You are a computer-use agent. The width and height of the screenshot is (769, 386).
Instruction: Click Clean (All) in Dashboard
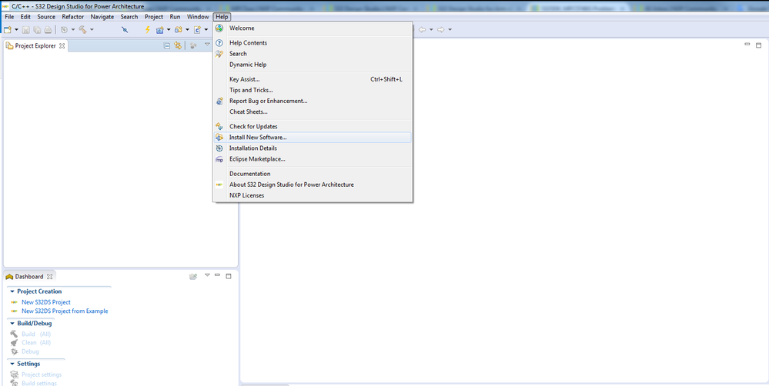point(36,342)
